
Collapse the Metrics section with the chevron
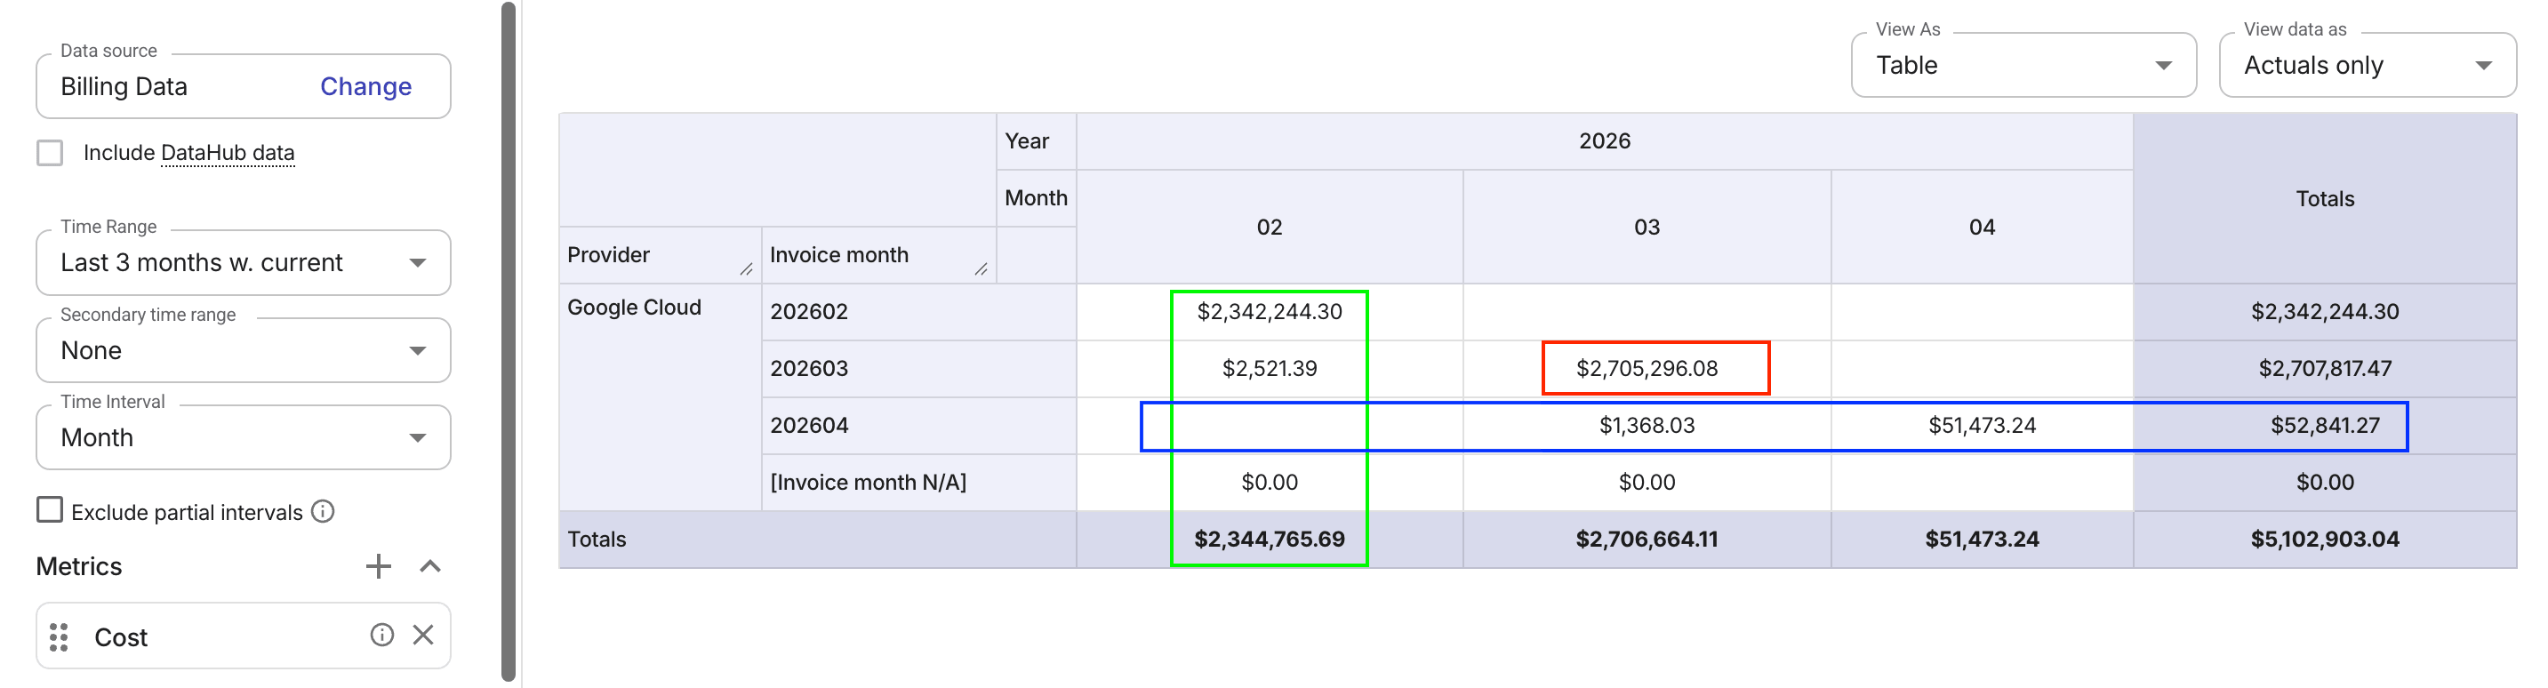click(x=429, y=565)
